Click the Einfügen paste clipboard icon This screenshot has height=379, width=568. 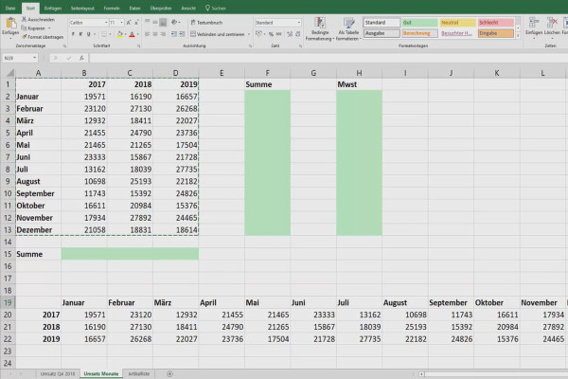click(10, 23)
